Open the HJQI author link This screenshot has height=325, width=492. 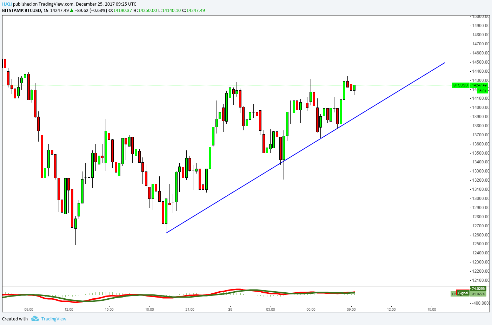coord(7,4)
